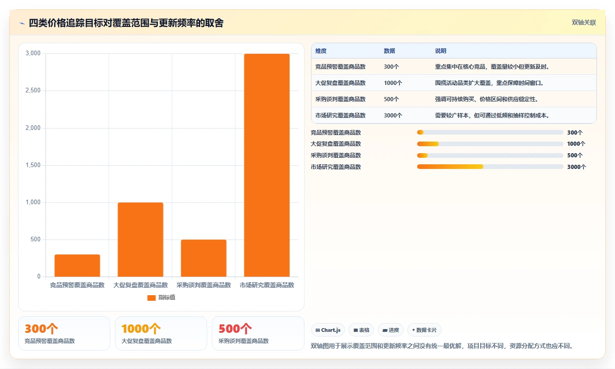Click the 大促复盘覆盖商品数 bar in chart
The height and width of the screenshot is (369, 615).
(x=140, y=240)
